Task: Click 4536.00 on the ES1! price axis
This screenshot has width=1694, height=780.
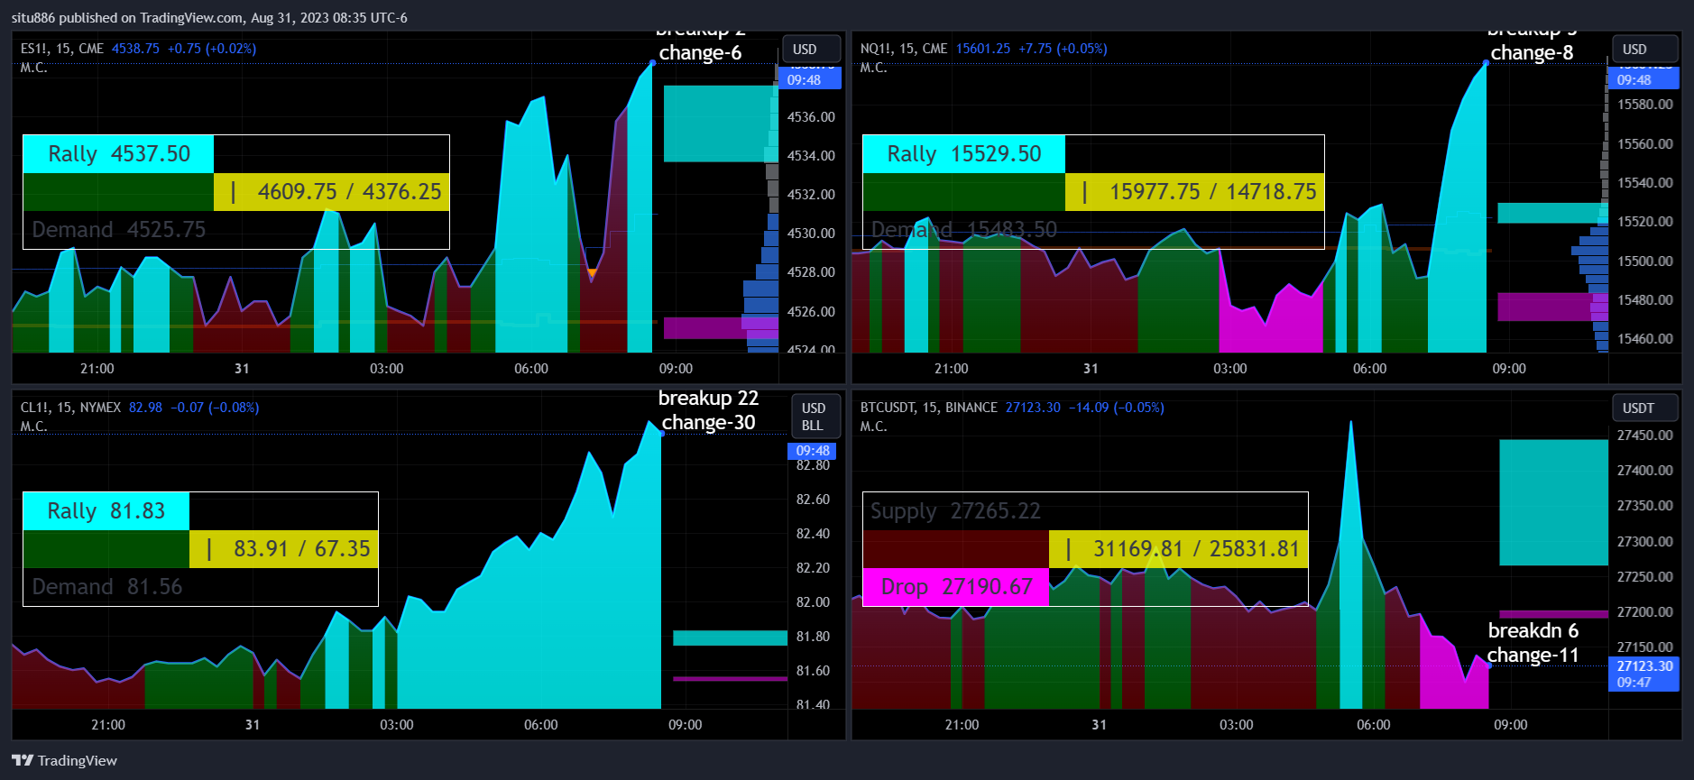Action: click(811, 117)
